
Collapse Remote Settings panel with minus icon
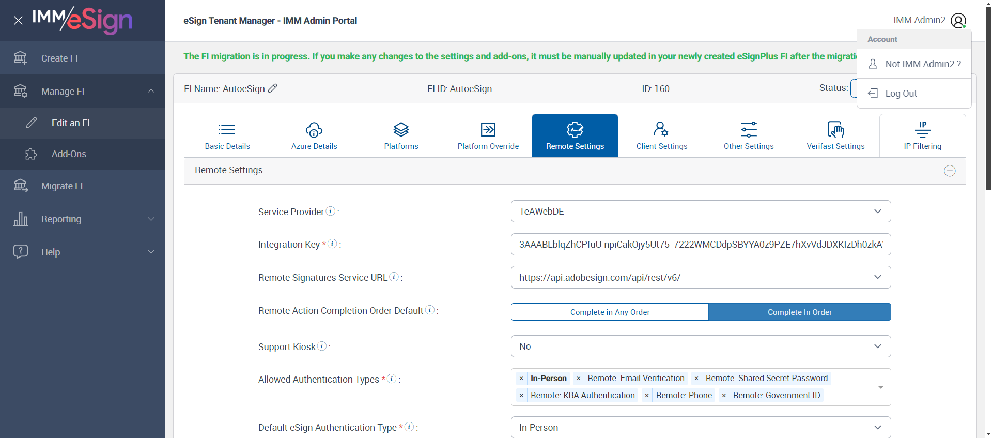tap(950, 171)
